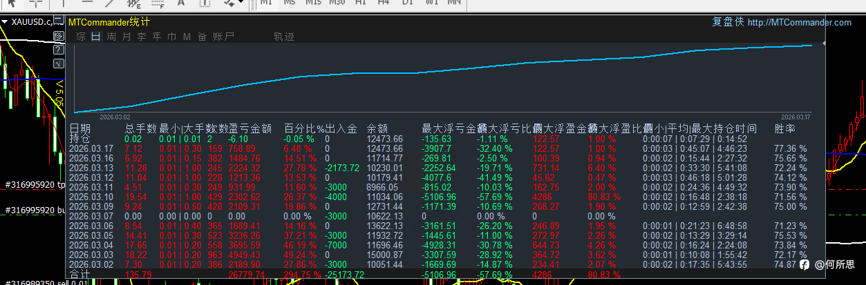Select the 2026.03.12 date row
This screenshot has width=866, height=285.
[92, 177]
